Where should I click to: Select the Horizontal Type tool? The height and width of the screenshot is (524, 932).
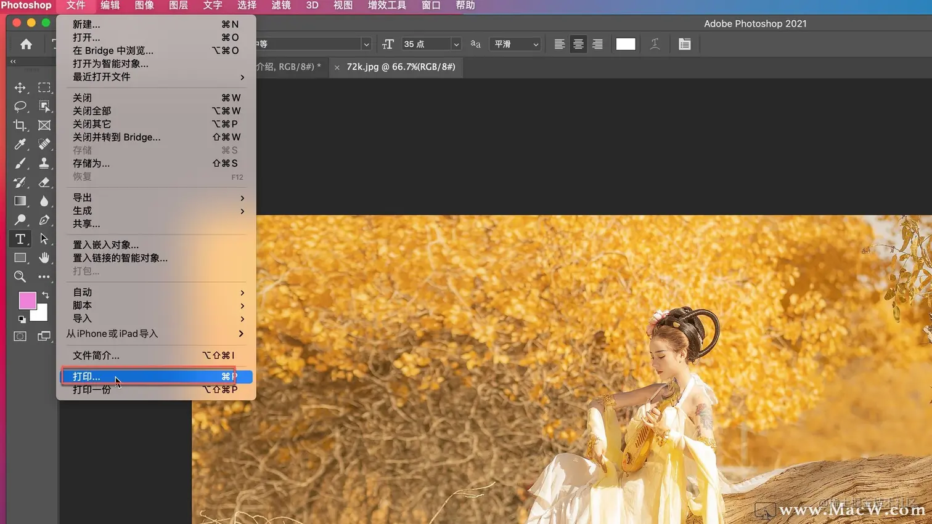(20, 239)
